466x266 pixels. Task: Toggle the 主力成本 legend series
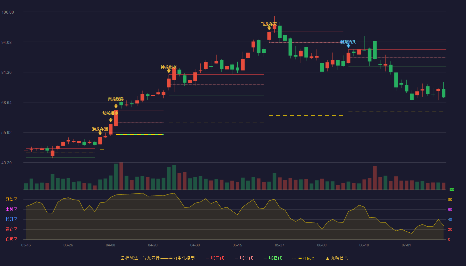pyautogui.click(x=304, y=258)
